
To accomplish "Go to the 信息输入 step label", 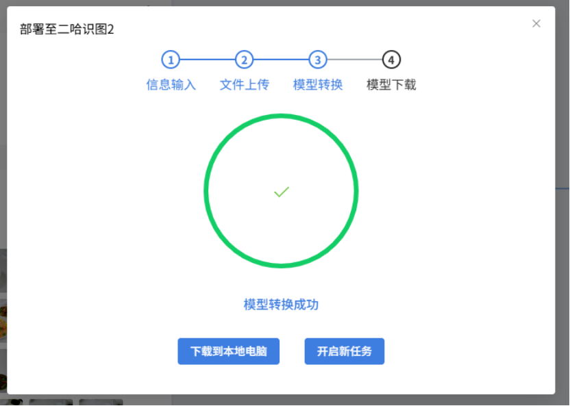I will coord(171,85).
